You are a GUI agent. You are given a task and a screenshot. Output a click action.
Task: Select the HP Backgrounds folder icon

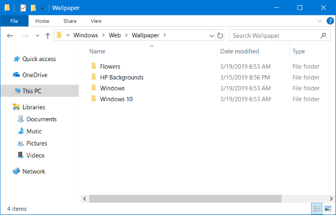click(x=93, y=77)
